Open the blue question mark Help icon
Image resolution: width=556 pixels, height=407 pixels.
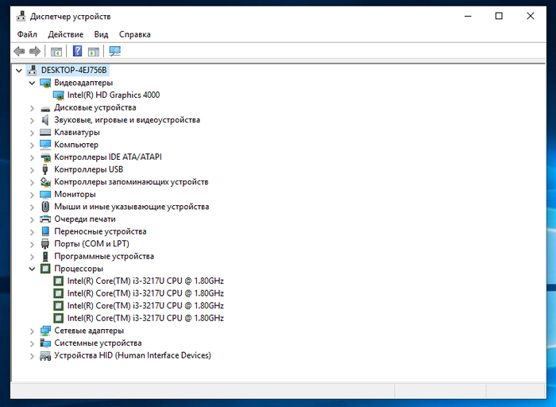point(77,51)
